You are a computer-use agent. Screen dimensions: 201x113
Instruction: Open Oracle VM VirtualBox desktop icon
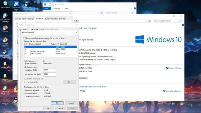27,6
